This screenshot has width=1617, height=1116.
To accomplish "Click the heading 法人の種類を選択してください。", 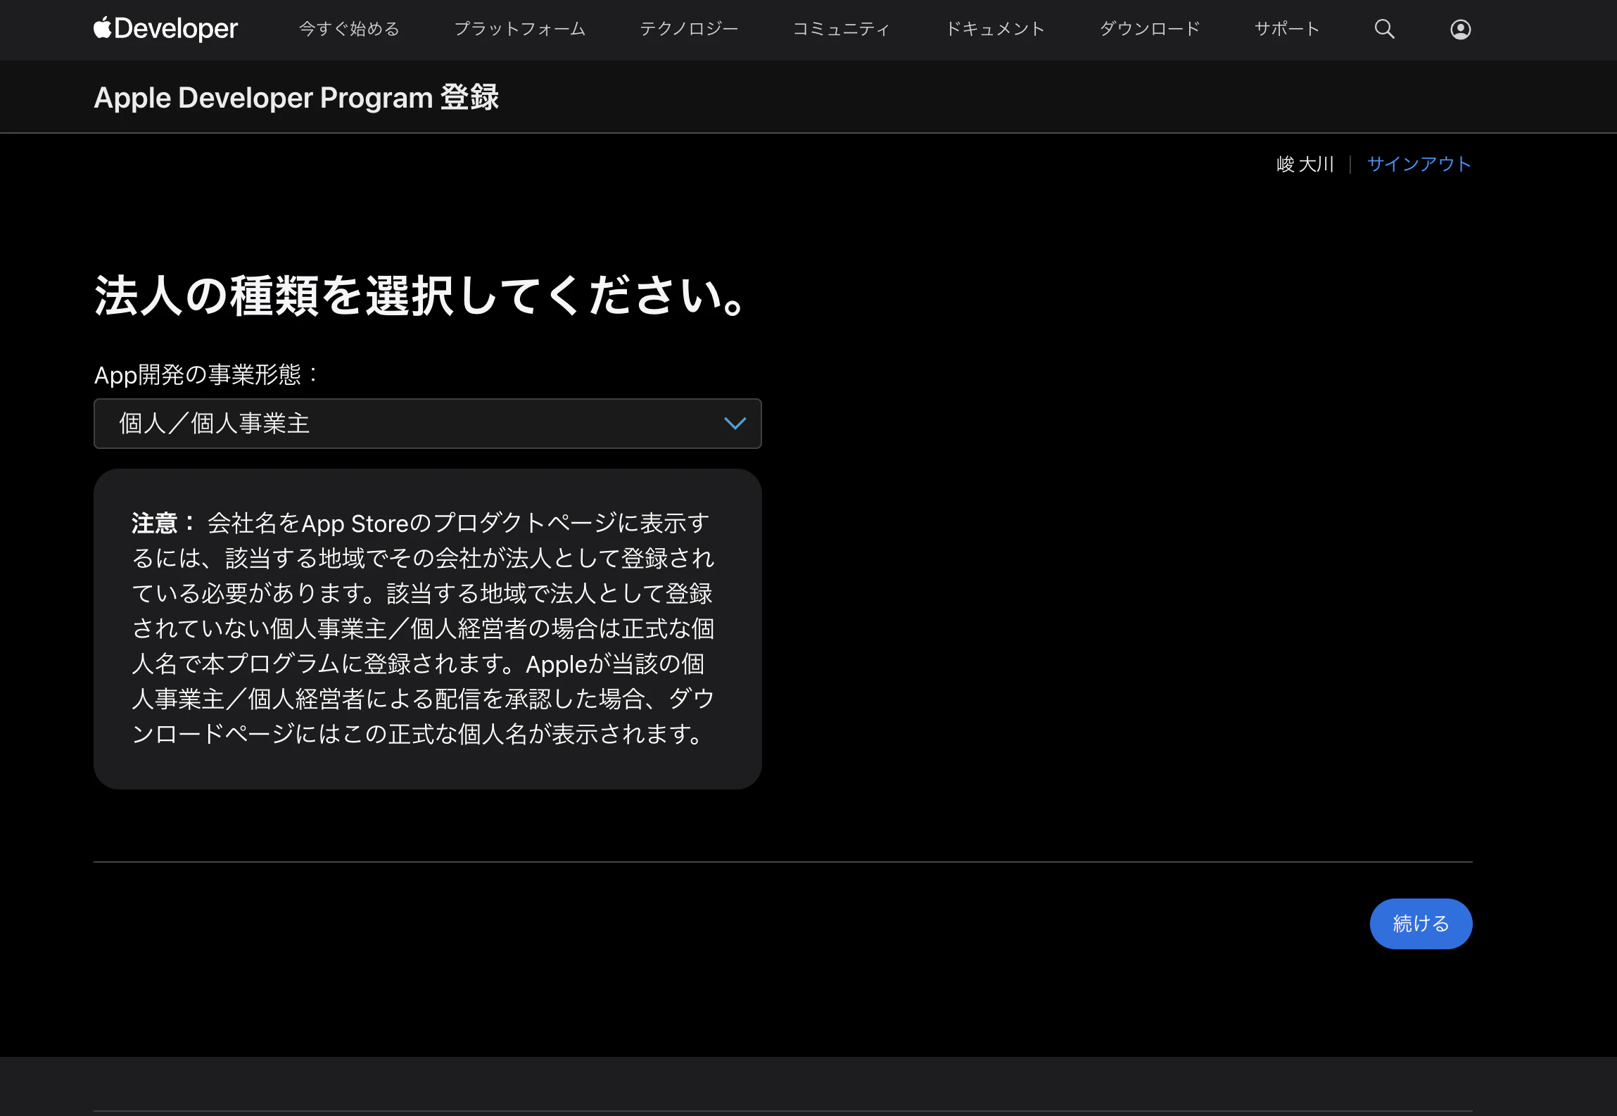I will (x=420, y=296).
